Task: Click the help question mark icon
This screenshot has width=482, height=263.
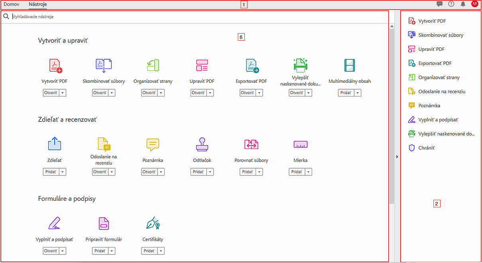Action: coord(451,4)
